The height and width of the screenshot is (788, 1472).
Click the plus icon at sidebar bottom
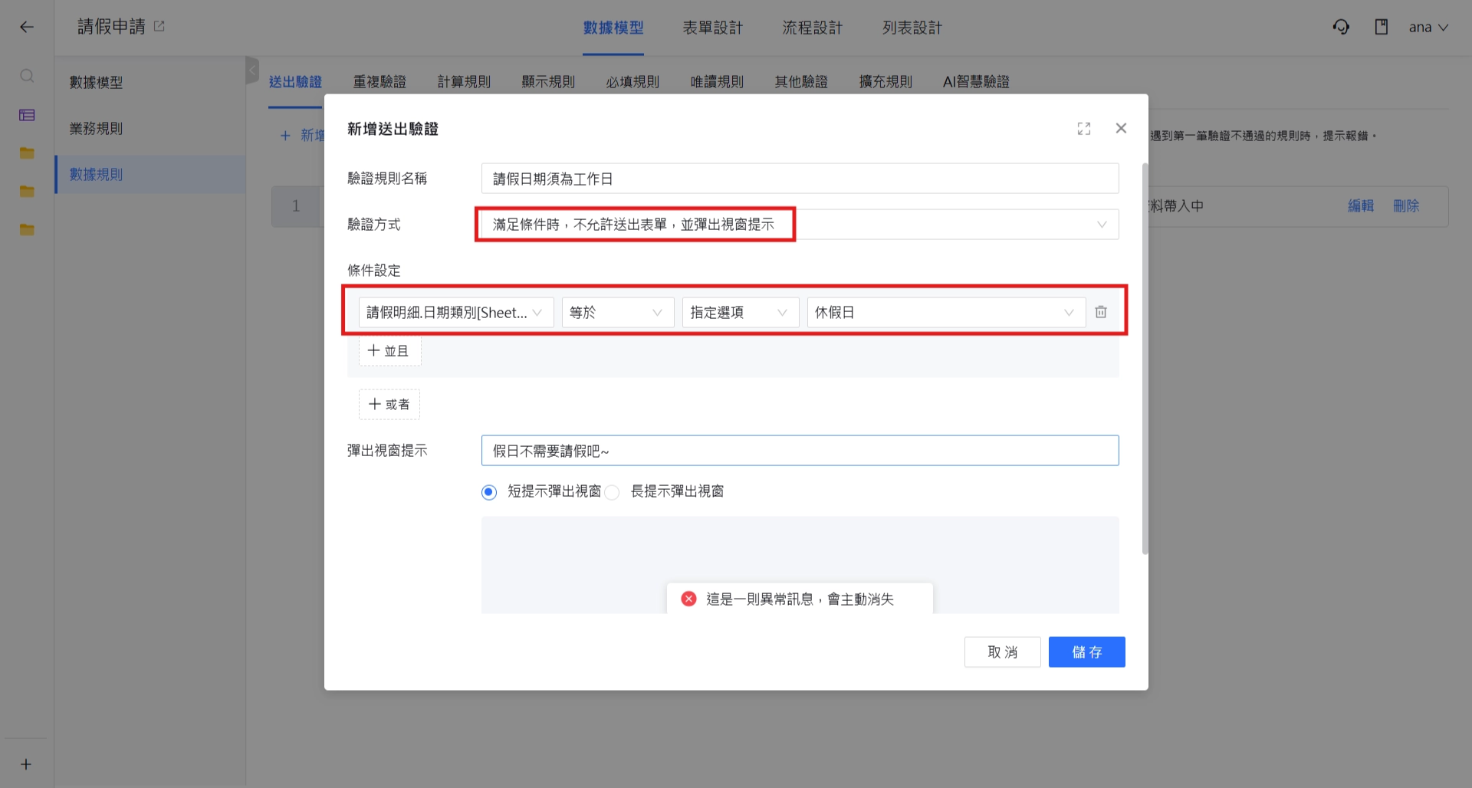26,764
